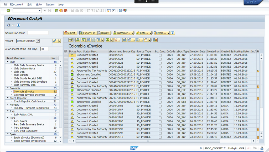Viewport: 269px width, 152px height.
Task: Click the Submit button
Action: (70, 33)
